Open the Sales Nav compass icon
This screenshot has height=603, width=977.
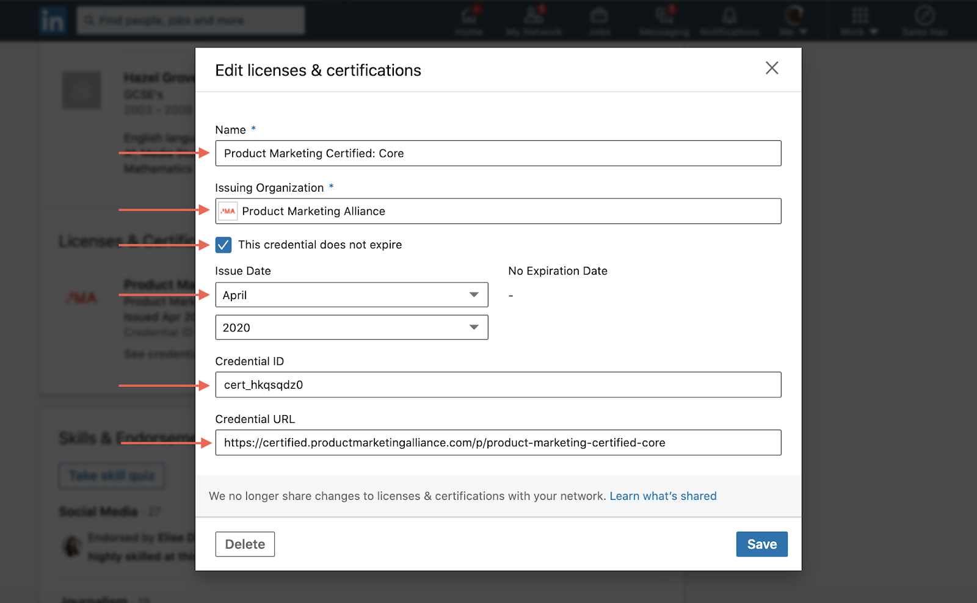coord(924,16)
